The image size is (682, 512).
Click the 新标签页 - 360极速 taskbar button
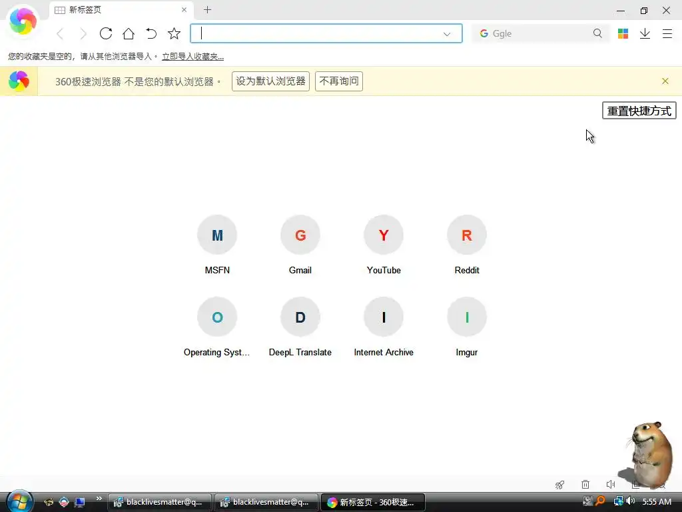pos(373,502)
